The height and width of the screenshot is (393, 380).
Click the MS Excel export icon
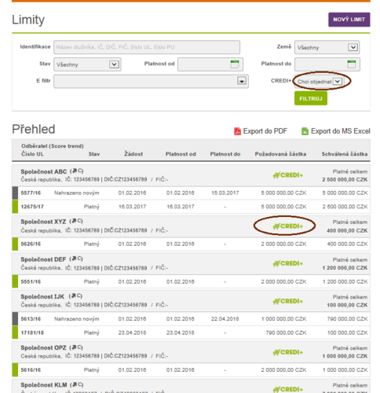(x=305, y=131)
